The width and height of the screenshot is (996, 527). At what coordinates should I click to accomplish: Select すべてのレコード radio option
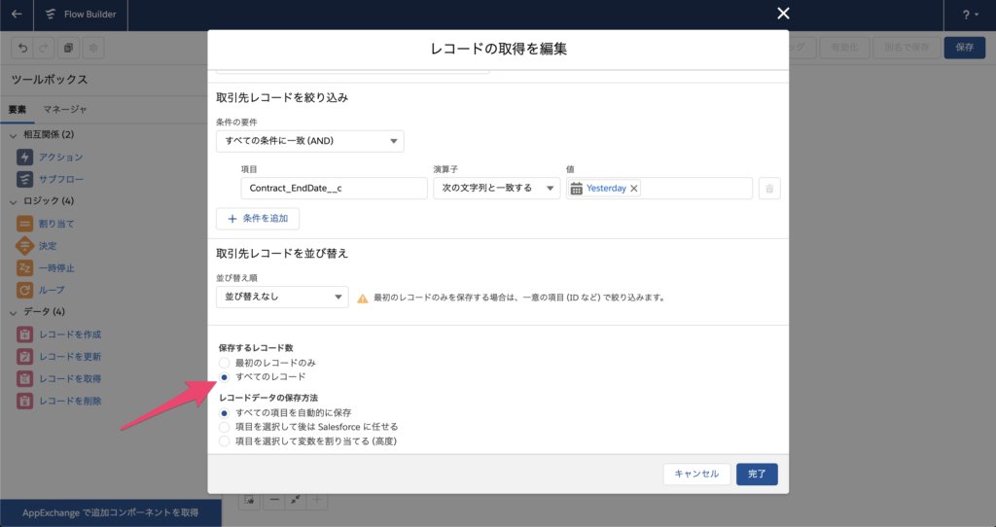tap(225, 377)
